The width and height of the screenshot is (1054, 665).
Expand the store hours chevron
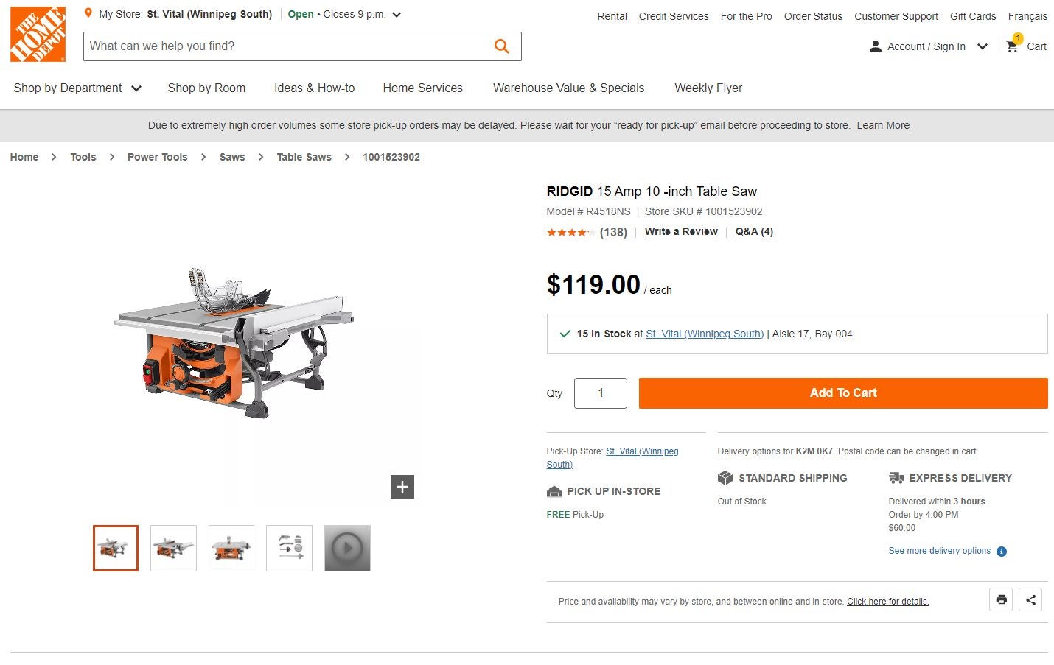click(397, 15)
